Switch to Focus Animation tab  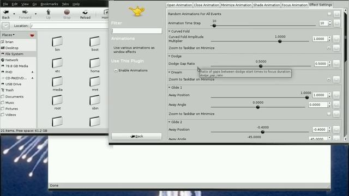click(294, 5)
